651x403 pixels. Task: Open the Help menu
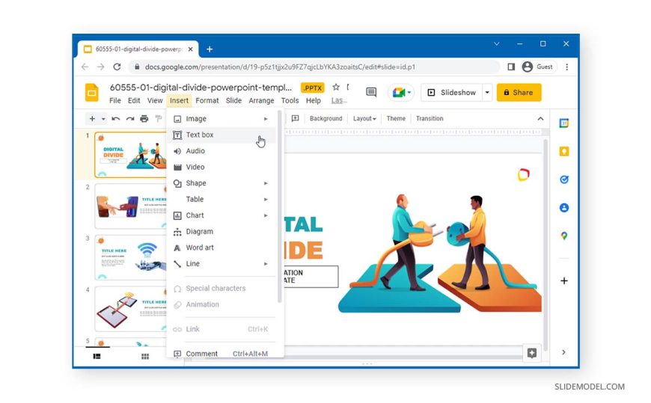tap(314, 100)
